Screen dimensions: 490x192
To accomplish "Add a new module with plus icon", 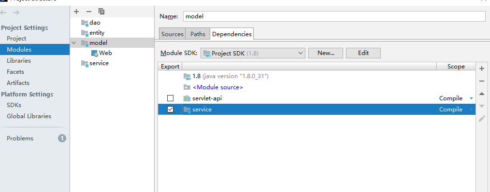I will (x=76, y=12).
